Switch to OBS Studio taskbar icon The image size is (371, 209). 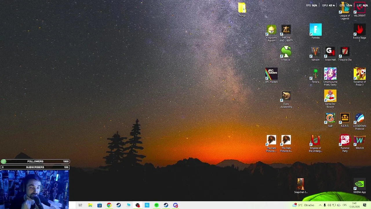[x=137, y=205]
